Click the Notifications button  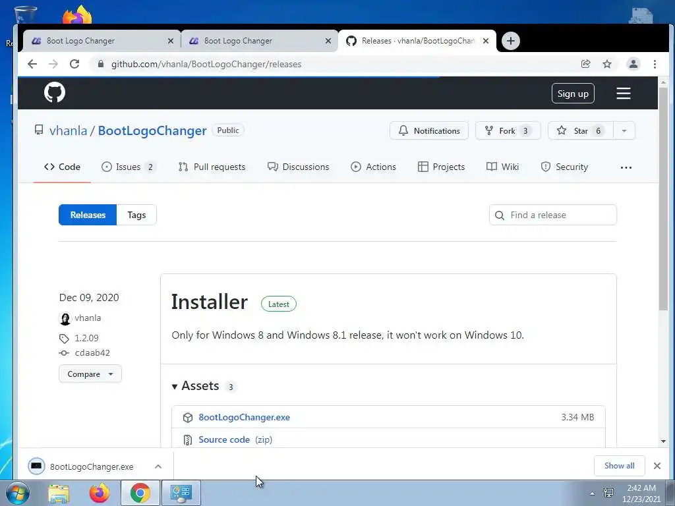428,131
